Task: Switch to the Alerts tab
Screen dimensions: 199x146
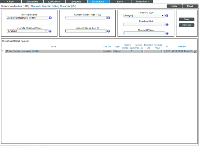Action: (120, 1)
